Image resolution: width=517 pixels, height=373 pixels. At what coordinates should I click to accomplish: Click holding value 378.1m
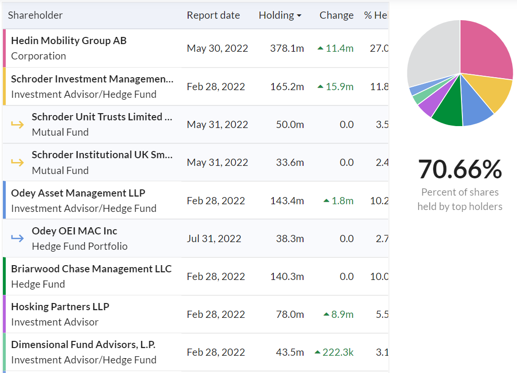tap(287, 48)
